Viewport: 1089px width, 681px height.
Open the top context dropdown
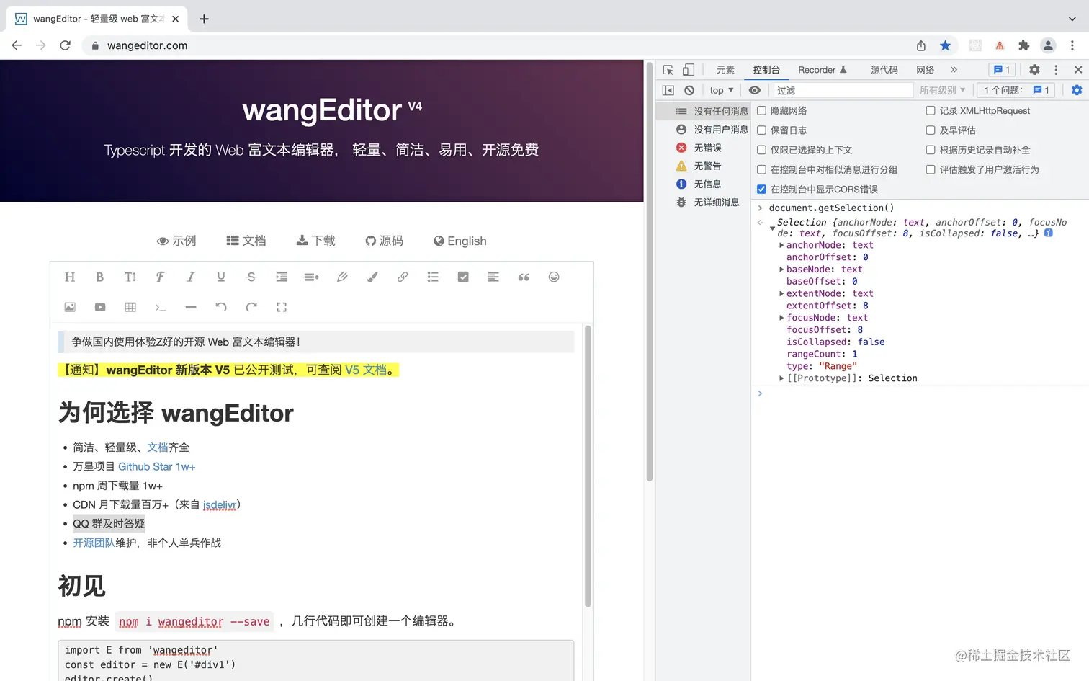pos(721,90)
